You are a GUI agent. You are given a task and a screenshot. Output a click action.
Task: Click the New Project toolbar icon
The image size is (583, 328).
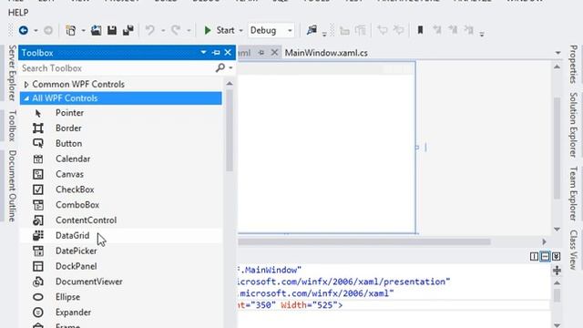point(71,30)
